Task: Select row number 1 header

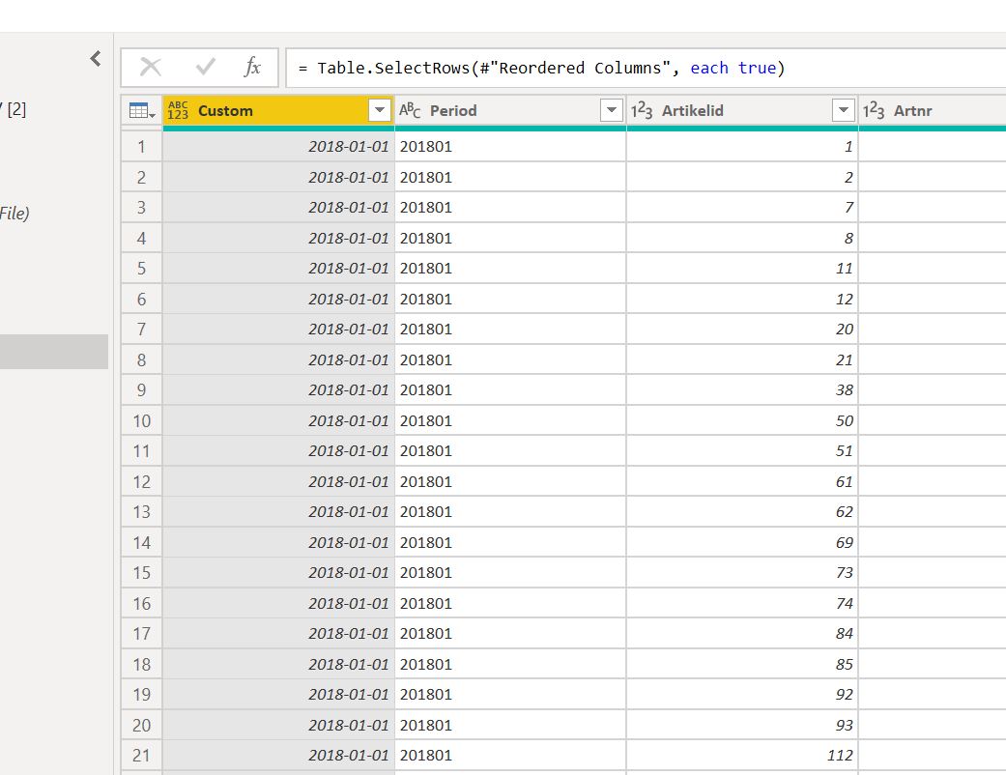Action: point(142,147)
